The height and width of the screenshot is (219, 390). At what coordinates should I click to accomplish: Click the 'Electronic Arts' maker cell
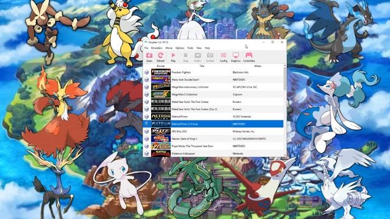click(x=241, y=72)
